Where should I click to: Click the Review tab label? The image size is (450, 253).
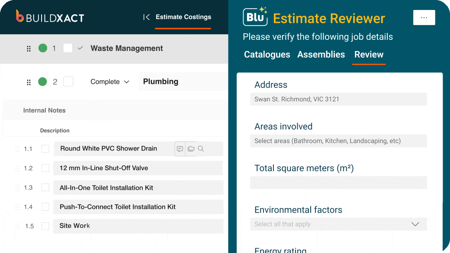click(369, 54)
